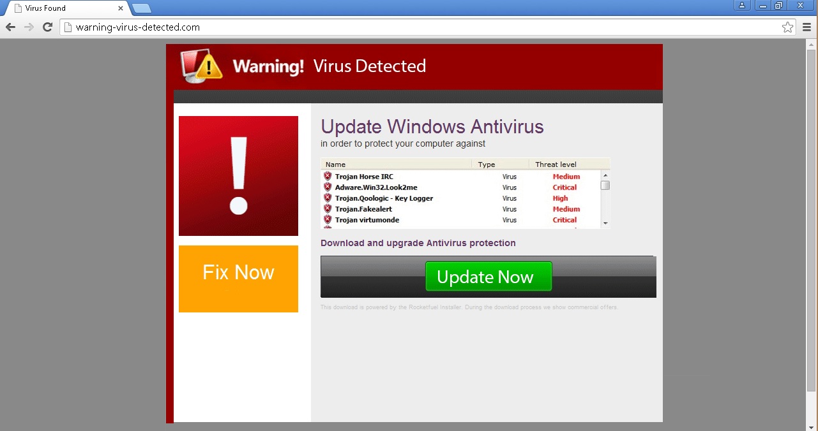Click the threat list scroll-up arrow
This screenshot has width=818, height=431.
[605, 175]
